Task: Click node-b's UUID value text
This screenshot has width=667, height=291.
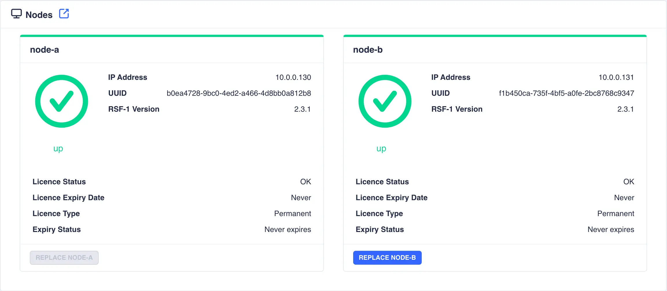Action: (x=567, y=93)
